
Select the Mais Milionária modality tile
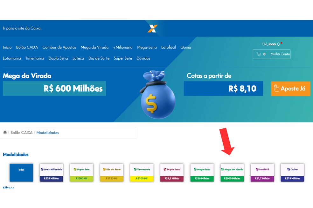pyautogui.click(x=51, y=172)
